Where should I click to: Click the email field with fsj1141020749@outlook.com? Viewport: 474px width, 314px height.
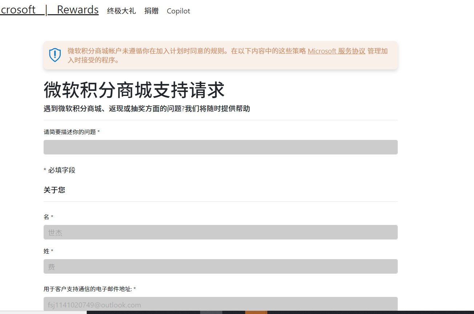[x=220, y=304]
